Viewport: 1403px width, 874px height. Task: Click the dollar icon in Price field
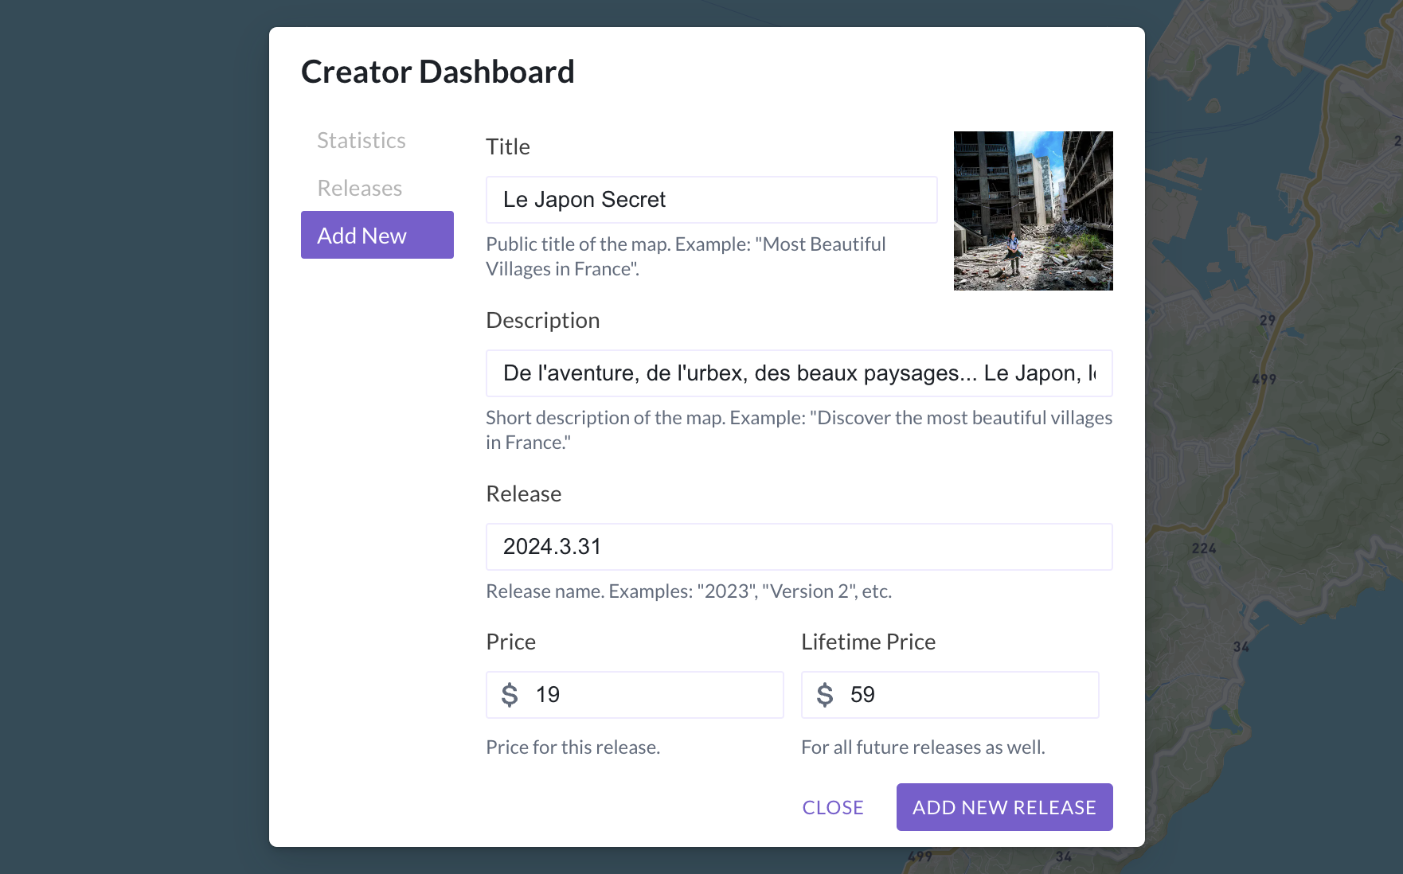tap(510, 694)
